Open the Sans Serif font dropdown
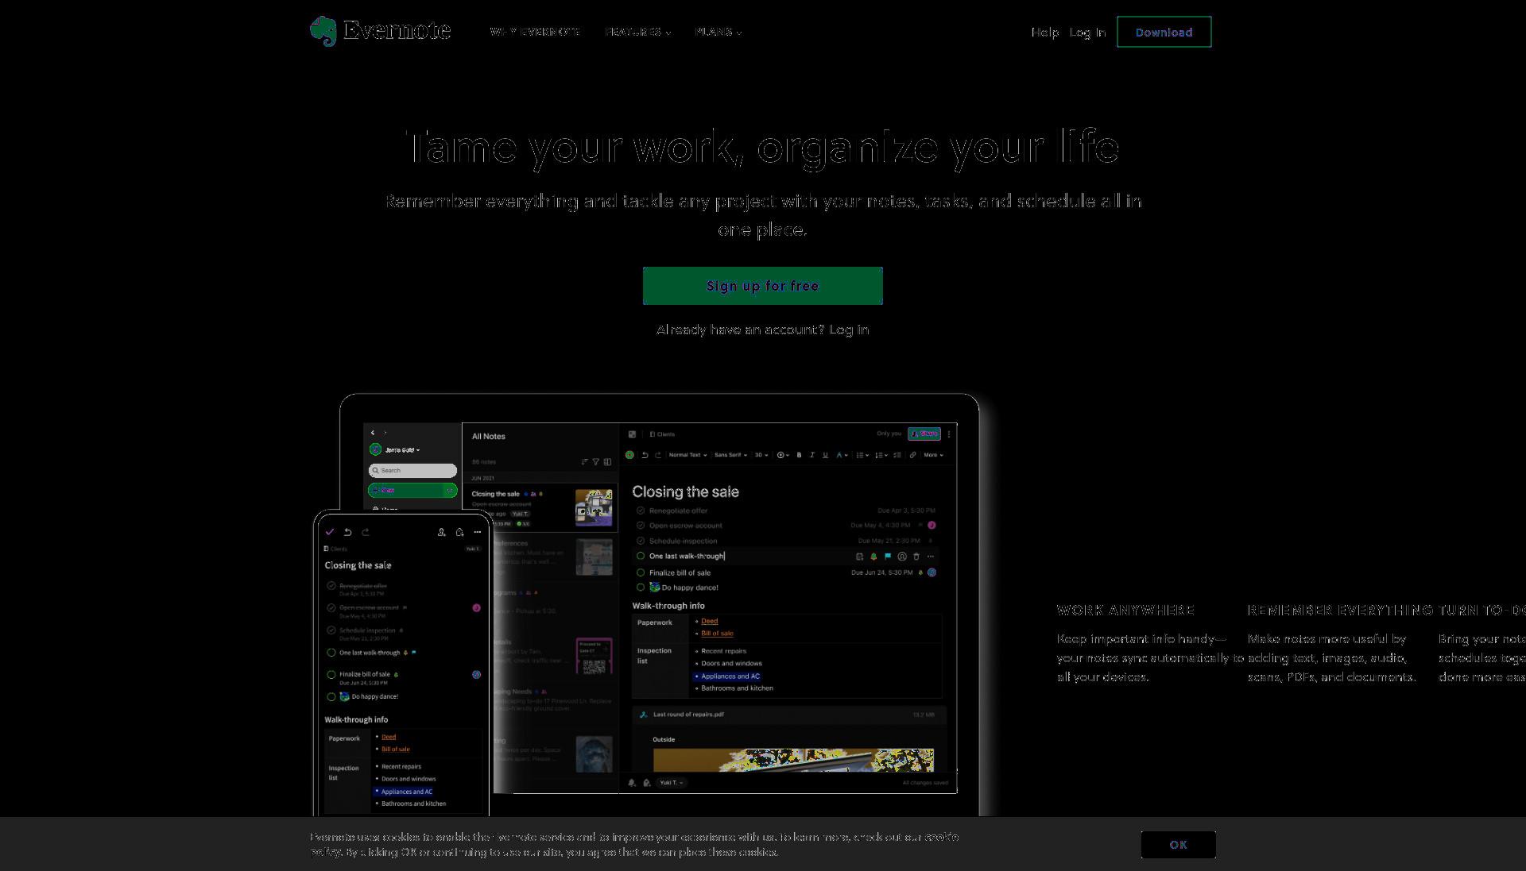This screenshot has width=1526, height=871. (731, 455)
